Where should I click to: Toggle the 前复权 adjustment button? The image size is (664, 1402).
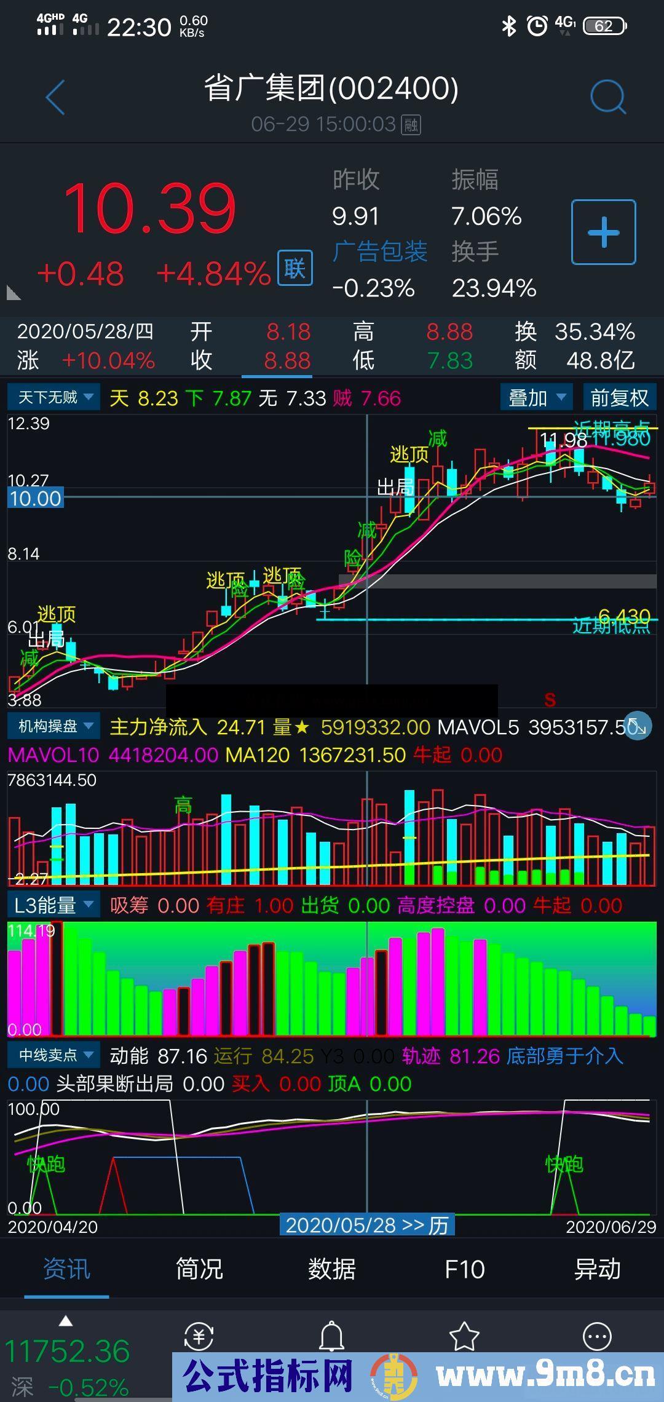(x=619, y=397)
